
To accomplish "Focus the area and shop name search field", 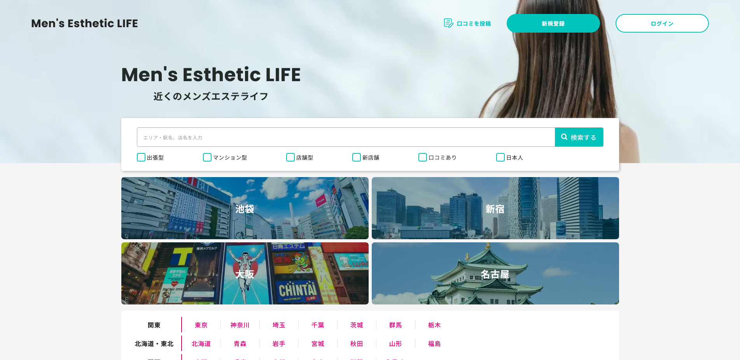I will pyautogui.click(x=345, y=137).
